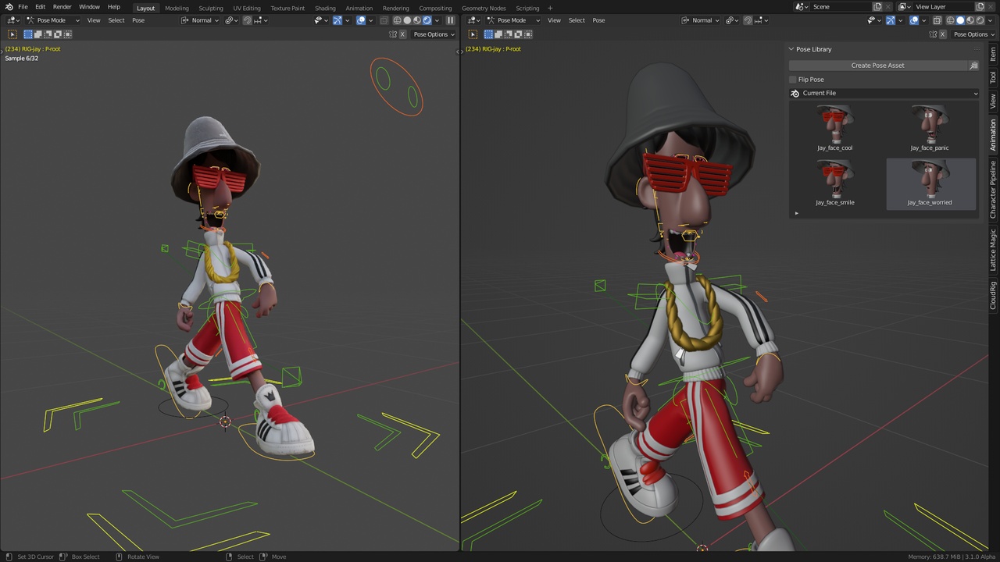Viewport: 1000px width, 562px height.
Task: Enable the Flip Pose checkbox
Action: (x=793, y=79)
